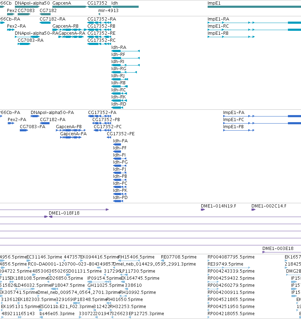Viewport: 301px width, 319px height.
Task: Click protein label Pex2-PA
Action: tap(17, 120)
